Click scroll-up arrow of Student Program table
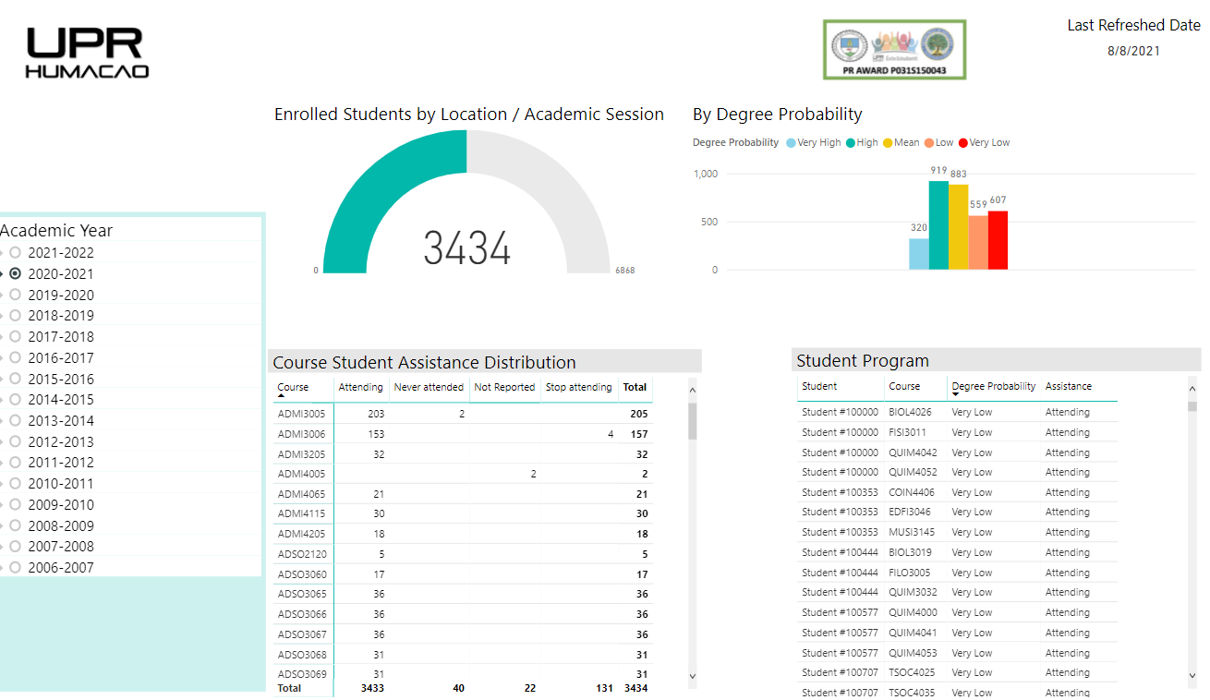The height and width of the screenshot is (700, 1210). pos(1192,389)
